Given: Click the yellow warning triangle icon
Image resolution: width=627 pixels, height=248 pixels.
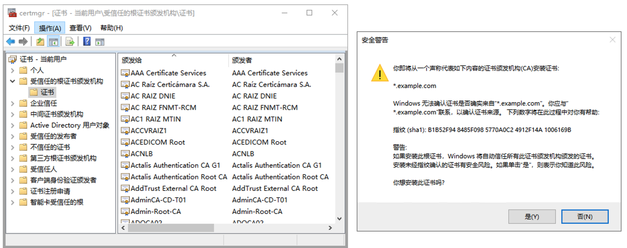Looking at the screenshot, I should (379, 73).
